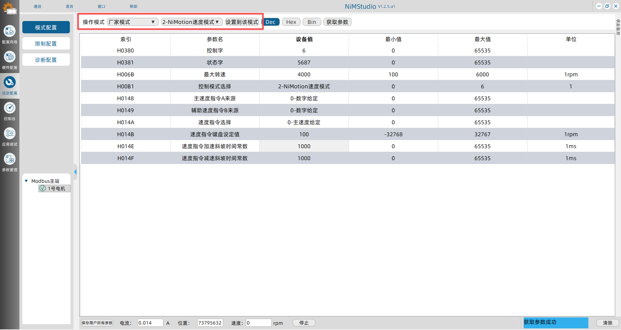The image size is (621, 330).
Task: Click 设置到该模式 button
Action: (x=242, y=22)
